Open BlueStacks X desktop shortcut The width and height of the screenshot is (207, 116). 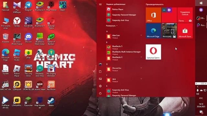[x=40, y=6]
